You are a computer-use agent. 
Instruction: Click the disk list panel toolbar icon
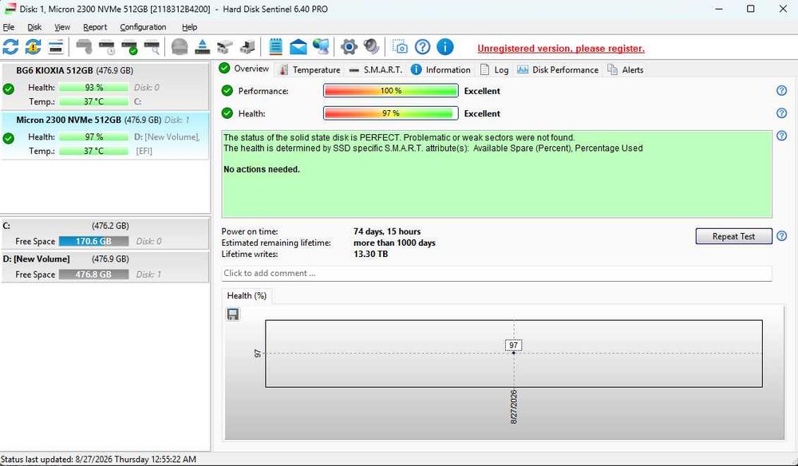point(56,47)
